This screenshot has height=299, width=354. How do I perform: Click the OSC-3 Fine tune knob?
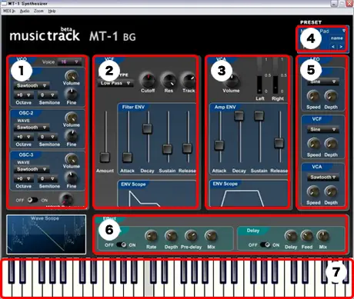point(72,178)
